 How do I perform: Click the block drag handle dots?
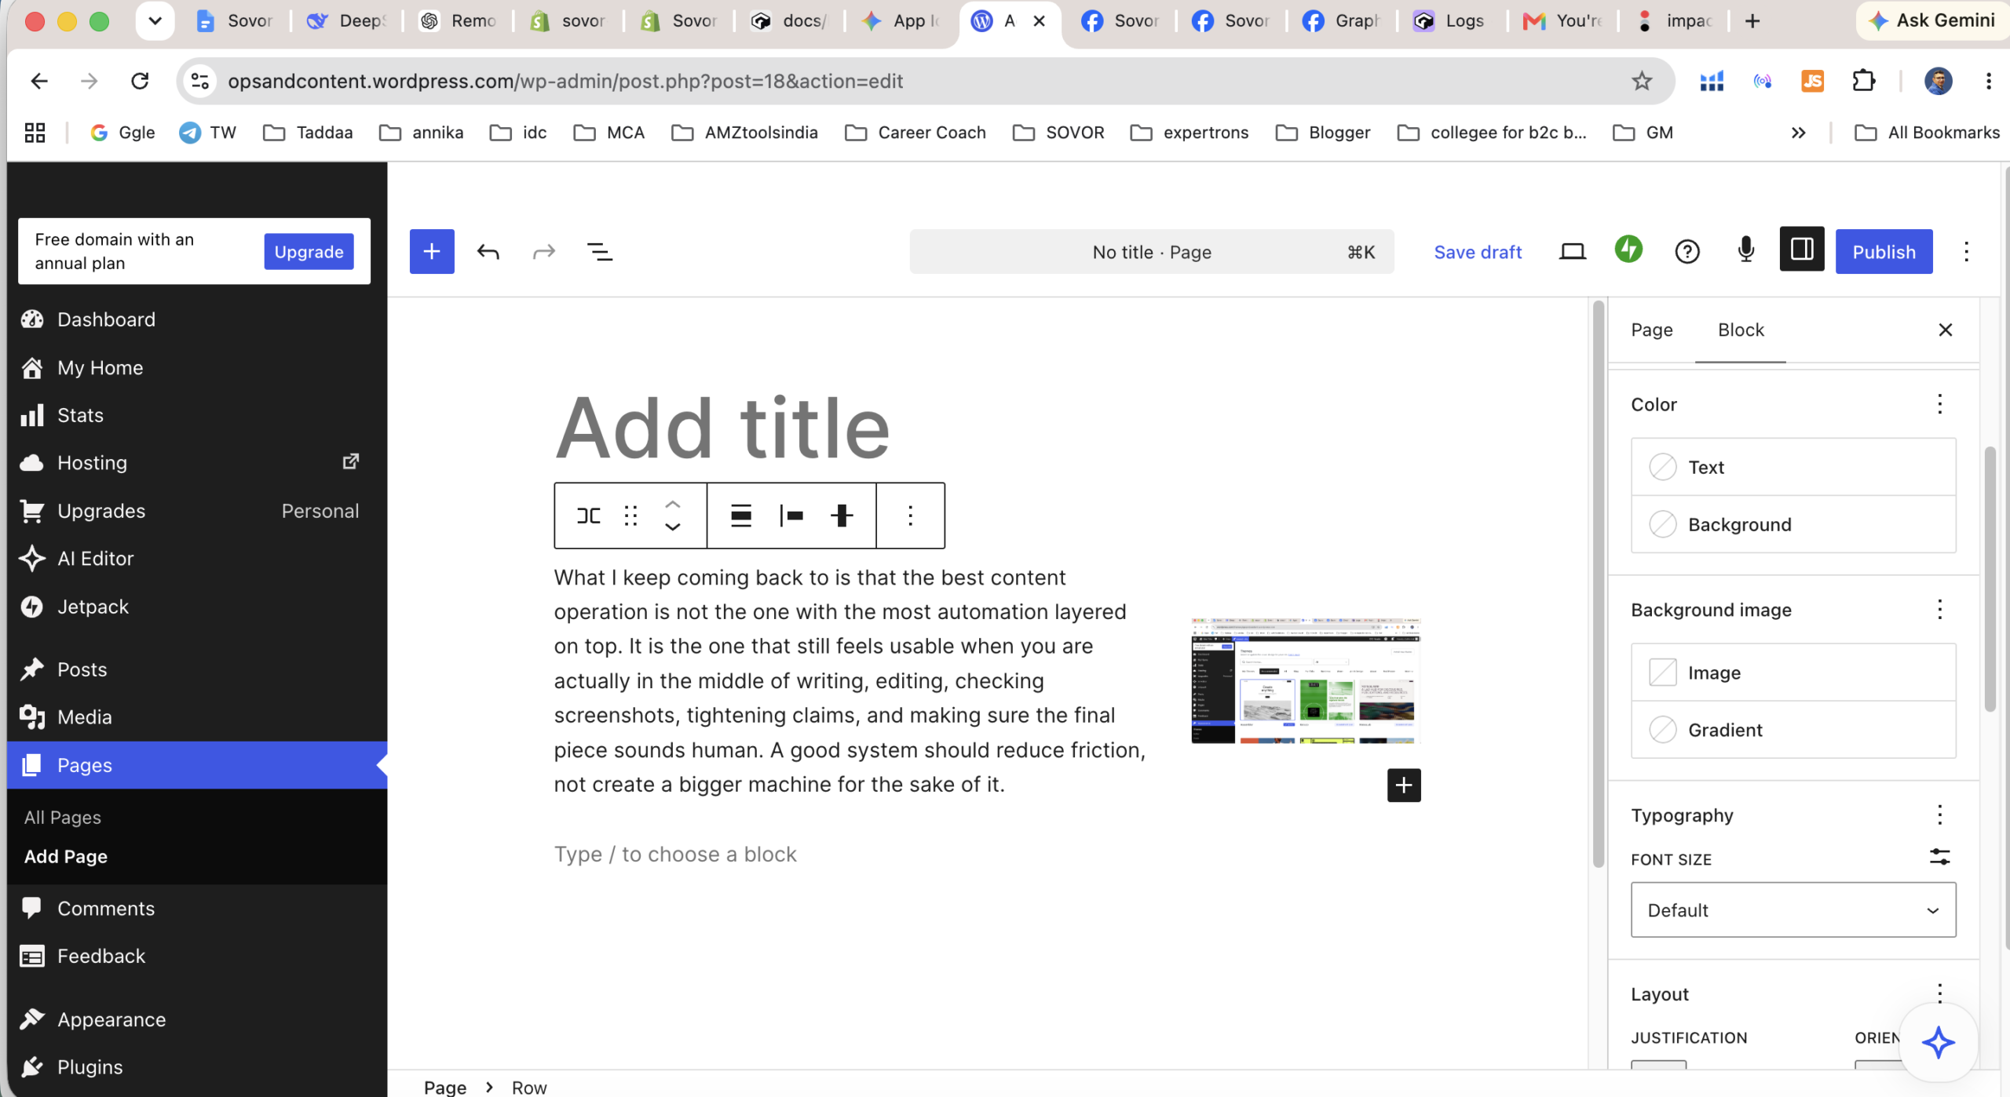pos(630,516)
